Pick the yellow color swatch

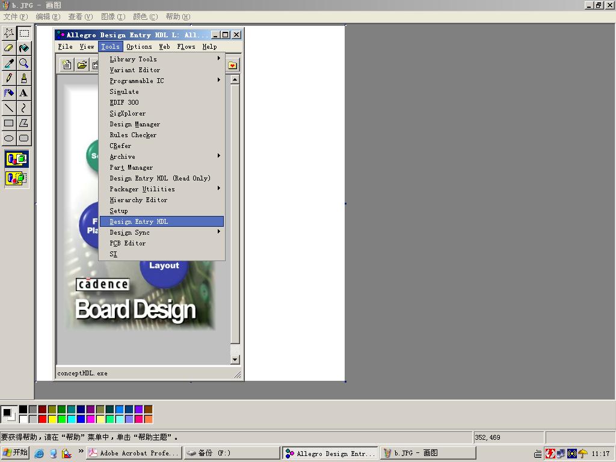pyautogui.click(x=52, y=419)
